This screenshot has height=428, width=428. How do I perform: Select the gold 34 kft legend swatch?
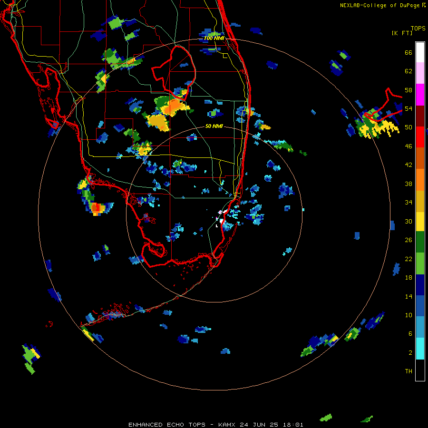coord(420,201)
